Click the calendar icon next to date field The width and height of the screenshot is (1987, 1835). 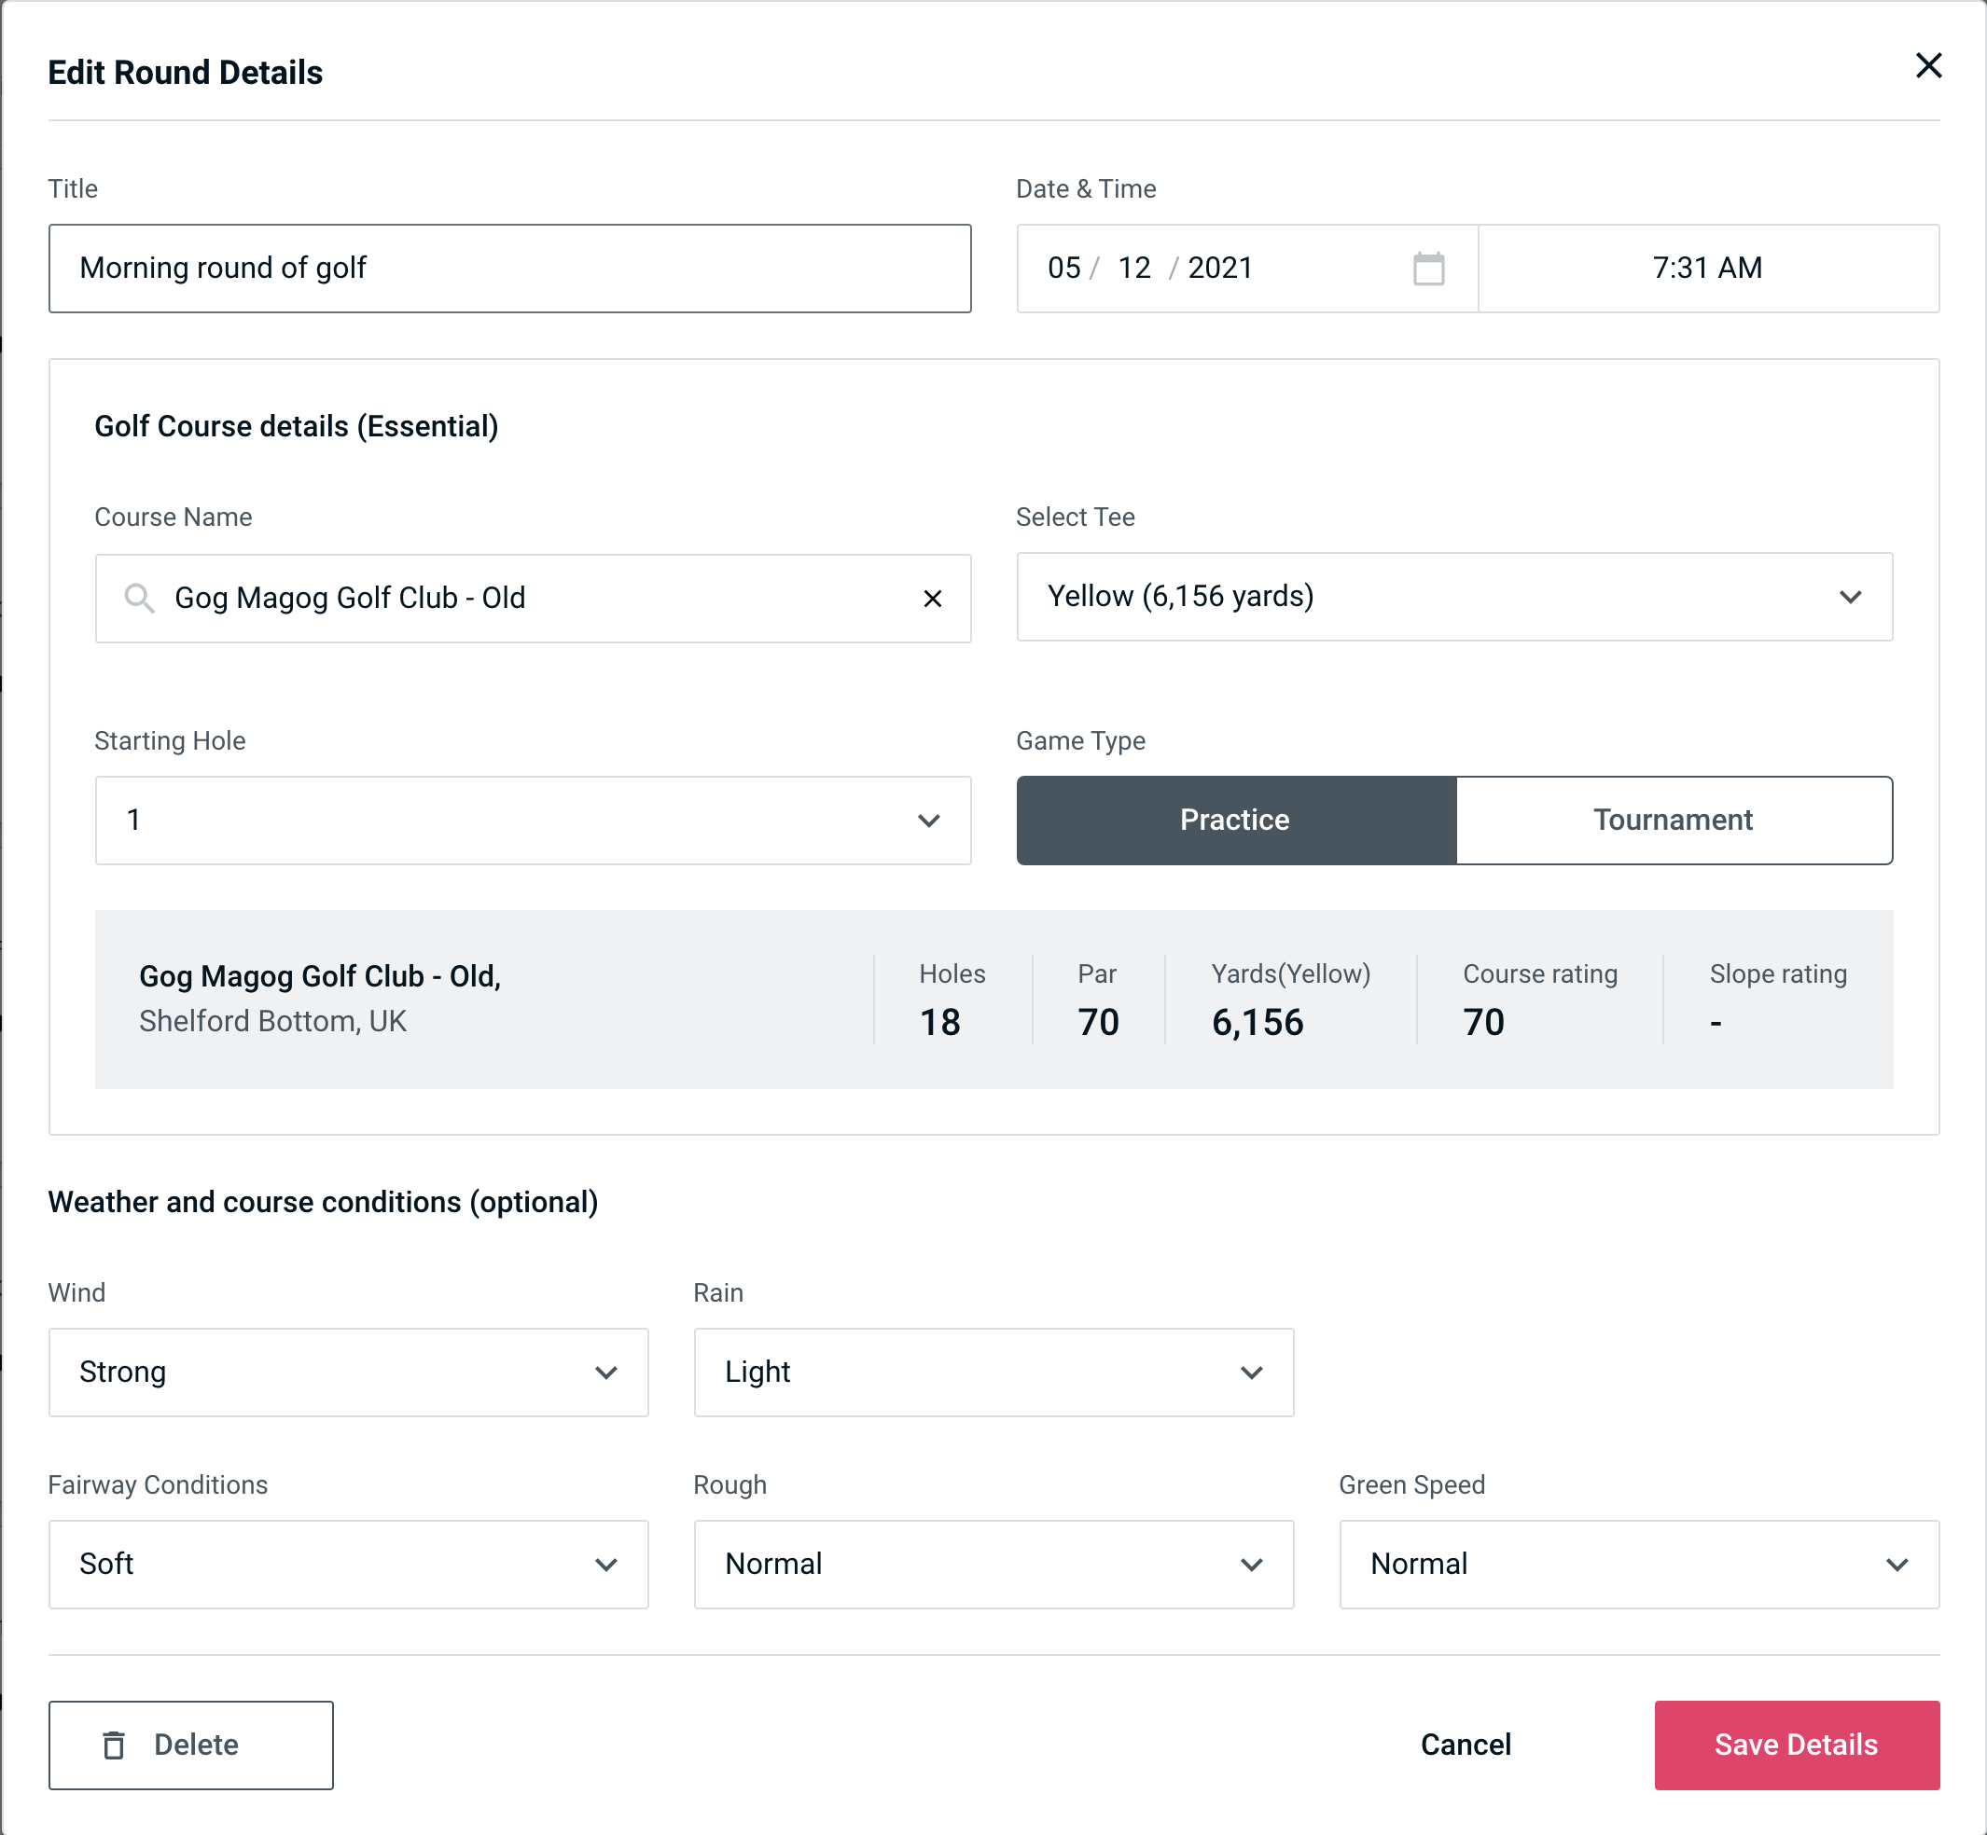click(x=1430, y=269)
